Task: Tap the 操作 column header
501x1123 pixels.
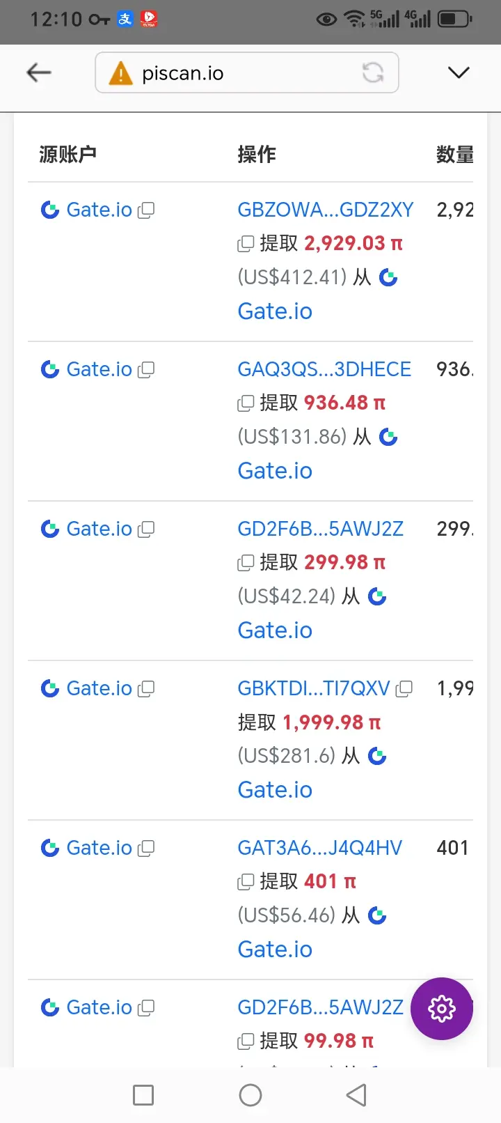Action: pyautogui.click(x=257, y=154)
